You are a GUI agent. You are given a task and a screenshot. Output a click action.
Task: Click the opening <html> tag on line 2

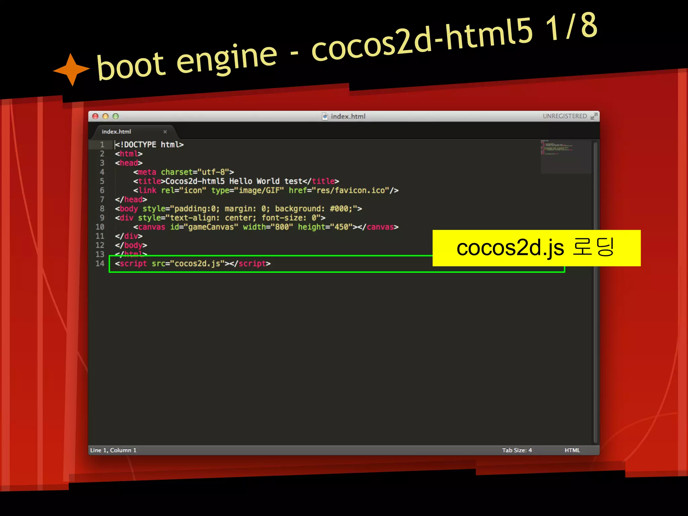pyautogui.click(x=129, y=154)
